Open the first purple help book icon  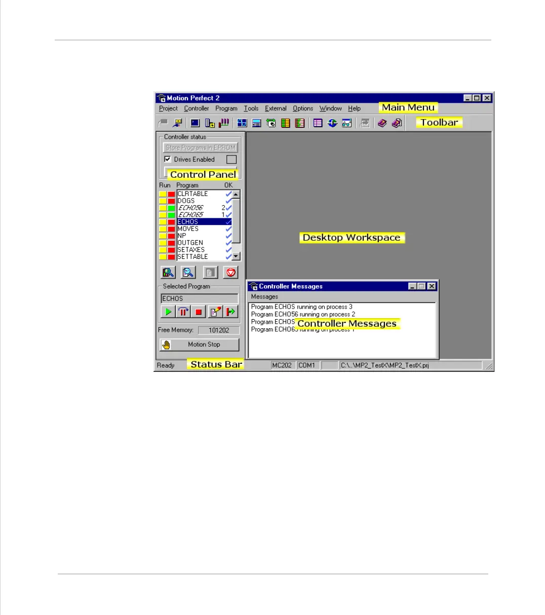[x=382, y=123]
